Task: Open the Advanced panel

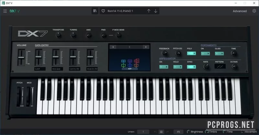Action: click(240, 11)
